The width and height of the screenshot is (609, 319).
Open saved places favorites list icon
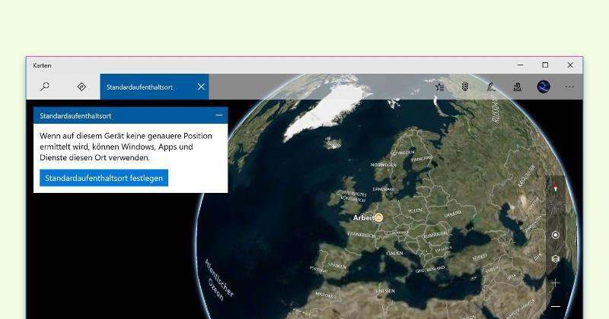coord(439,87)
